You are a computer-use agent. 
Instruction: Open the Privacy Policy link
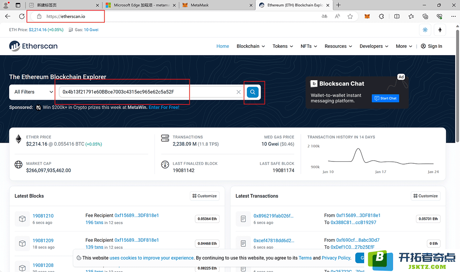point(336,258)
